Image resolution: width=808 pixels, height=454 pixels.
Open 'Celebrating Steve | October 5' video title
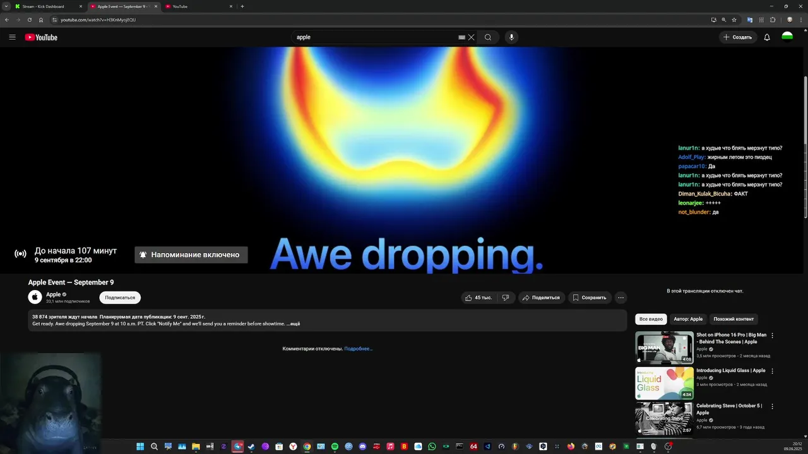(729, 409)
